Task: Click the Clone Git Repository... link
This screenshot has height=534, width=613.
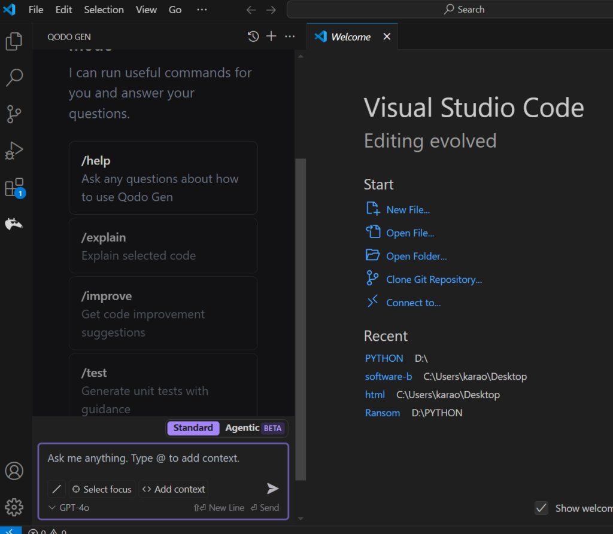Action: 434,279
